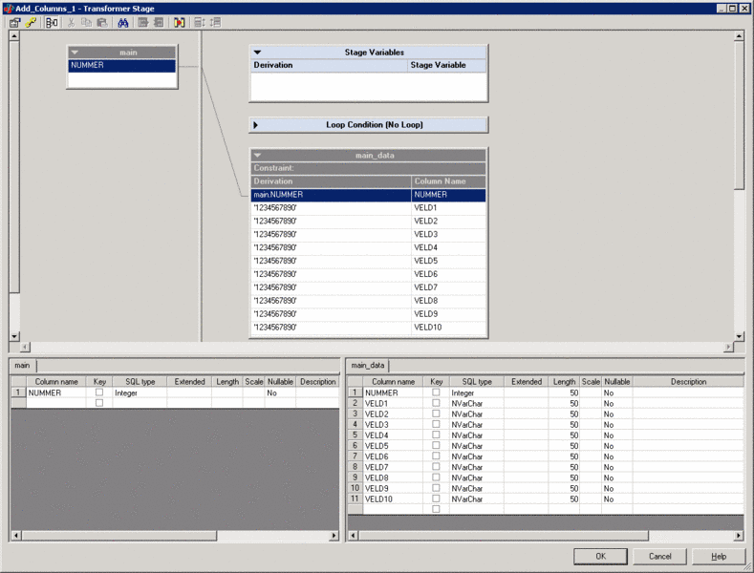Click the empty new-row Column name cell in main_data grid
The image size is (754, 573).
click(x=393, y=510)
